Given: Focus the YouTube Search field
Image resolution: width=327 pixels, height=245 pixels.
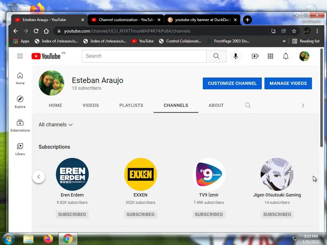Looking at the screenshot, I should tap(144, 56).
